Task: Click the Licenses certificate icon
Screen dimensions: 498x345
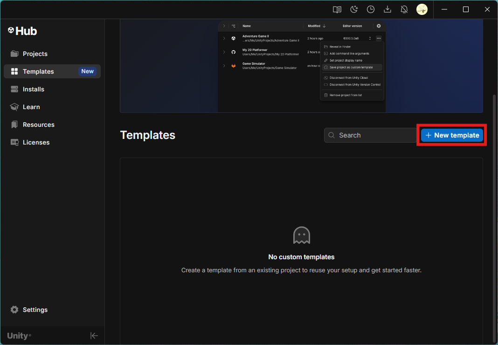Action: click(x=14, y=142)
